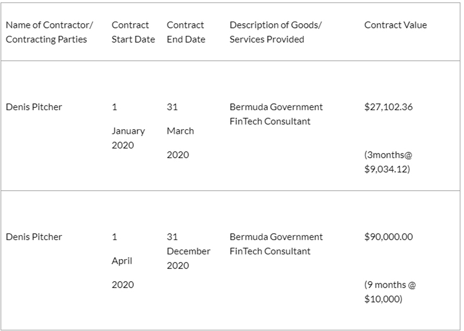Screen dimensions: 464x331
Task: Click the $27,102.36 contract value
Action: pos(388,107)
